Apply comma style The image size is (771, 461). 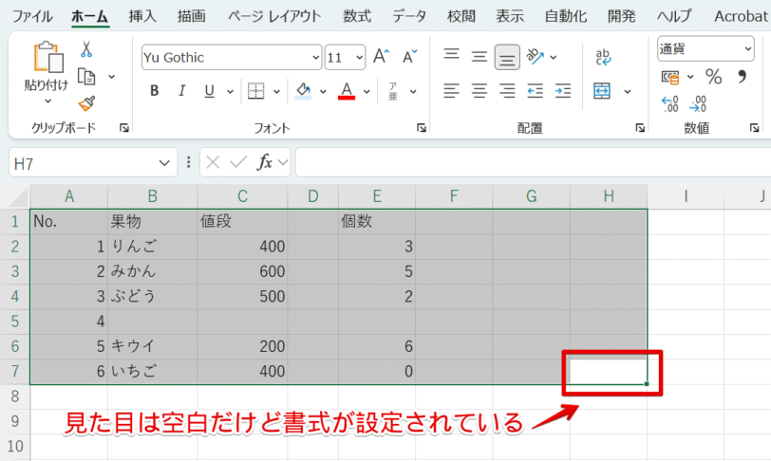click(742, 76)
